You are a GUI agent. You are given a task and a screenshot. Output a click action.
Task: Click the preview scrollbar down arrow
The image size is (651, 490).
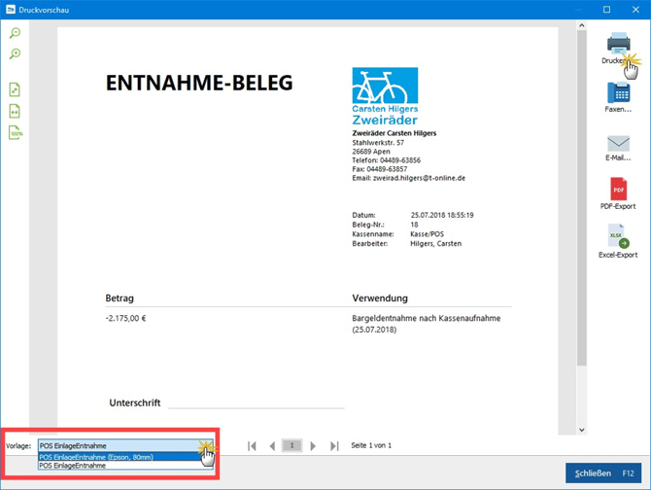(582, 430)
